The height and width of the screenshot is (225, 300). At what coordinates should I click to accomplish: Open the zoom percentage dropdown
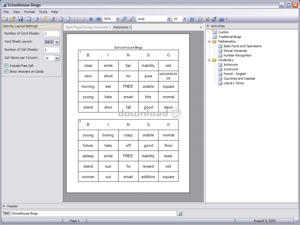pyautogui.click(x=118, y=19)
